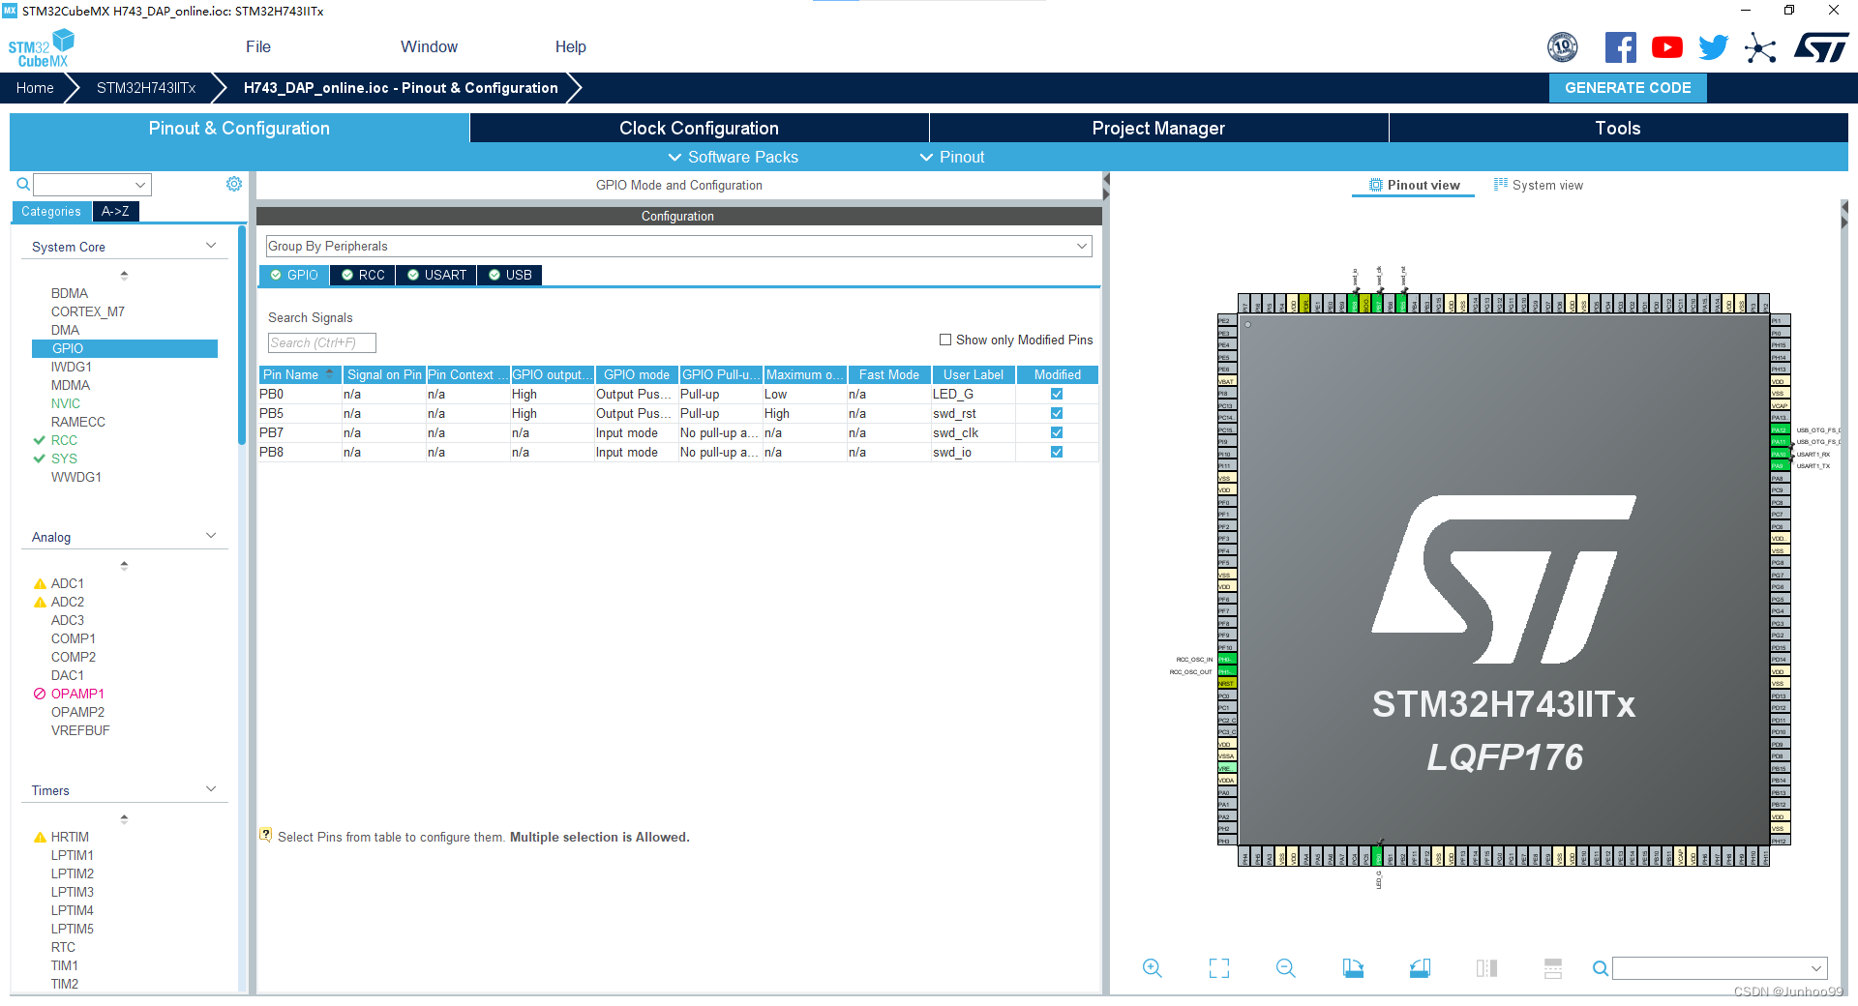This screenshot has width=1858, height=1006.
Task: Click the pinout search magnifier icon
Action: point(1601,968)
